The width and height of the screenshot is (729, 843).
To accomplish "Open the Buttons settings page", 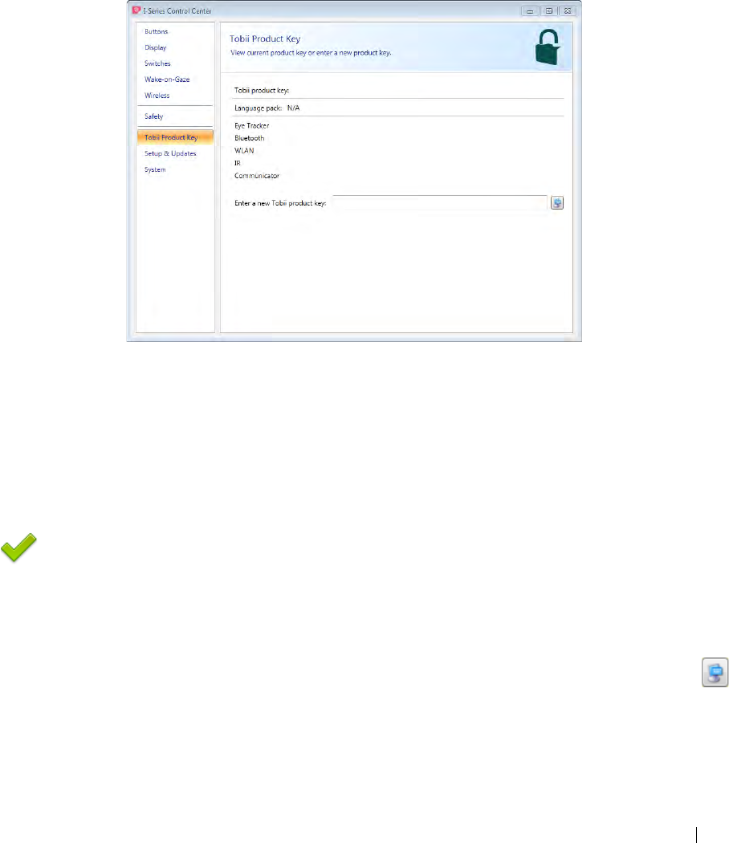I will click(x=156, y=32).
